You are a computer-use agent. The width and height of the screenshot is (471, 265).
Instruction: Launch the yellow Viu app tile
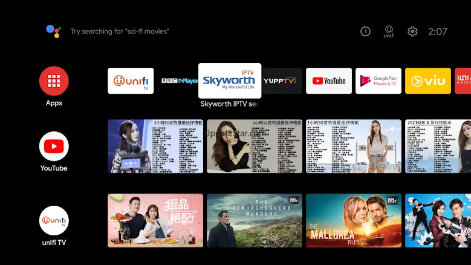[428, 81]
